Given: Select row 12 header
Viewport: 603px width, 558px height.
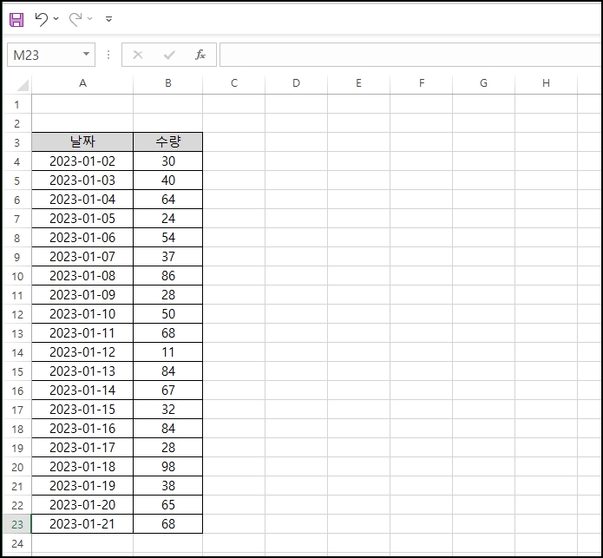Looking at the screenshot, I should click(17, 314).
